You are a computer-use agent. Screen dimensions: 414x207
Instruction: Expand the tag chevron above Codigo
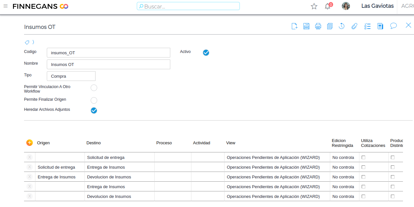33,42
